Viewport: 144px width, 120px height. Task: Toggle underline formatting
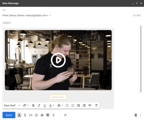(45, 105)
